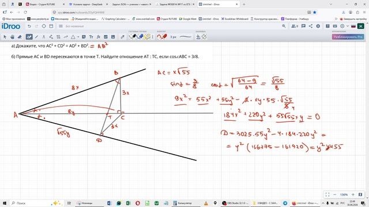Open the iDroo hamburger menu
369x207 pixels.
[61, 26]
